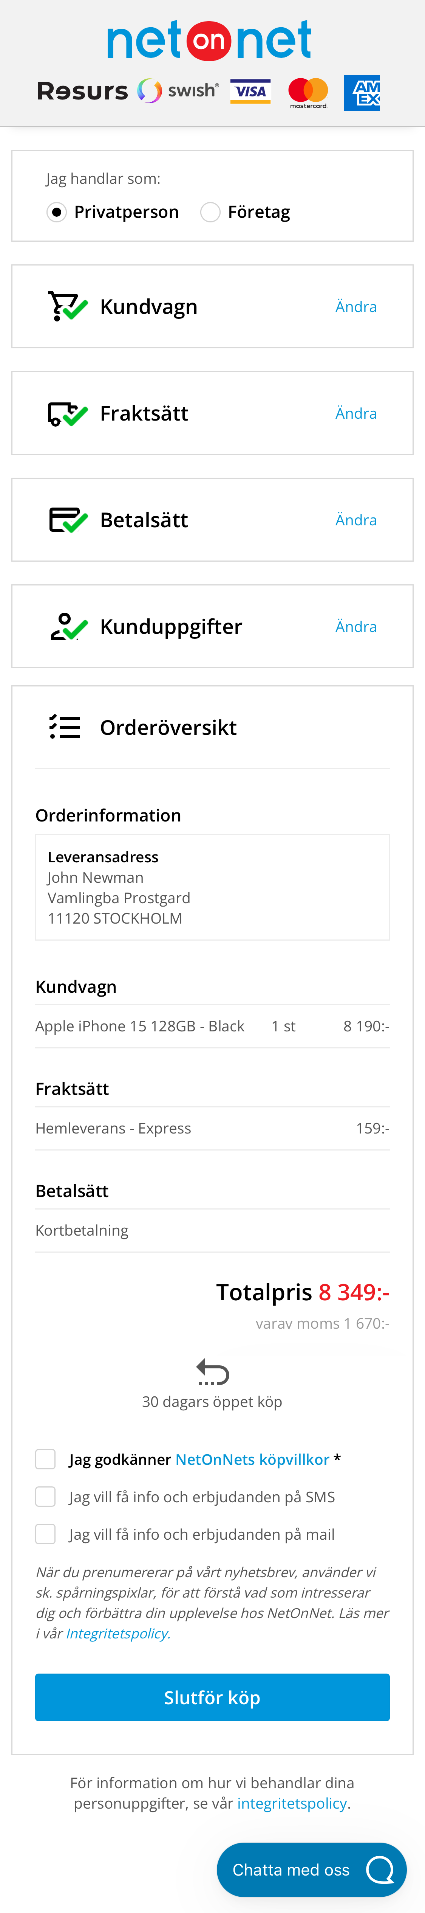Enable info and offers via SMS
425x1913 pixels.
(45, 1496)
